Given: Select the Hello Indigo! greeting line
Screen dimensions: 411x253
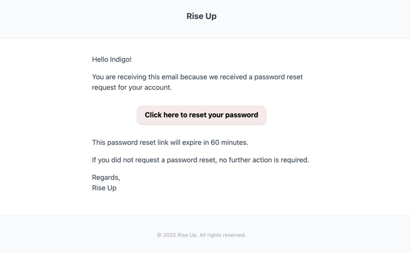Looking at the screenshot, I should tap(112, 60).
